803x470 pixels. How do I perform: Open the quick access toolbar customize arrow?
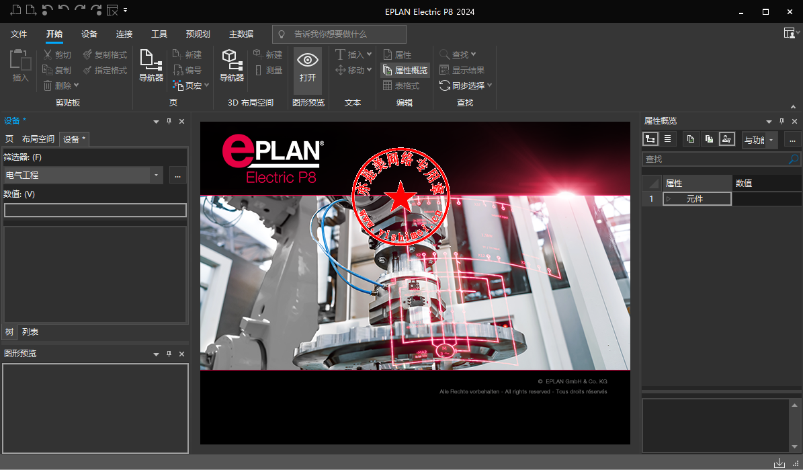click(x=126, y=9)
